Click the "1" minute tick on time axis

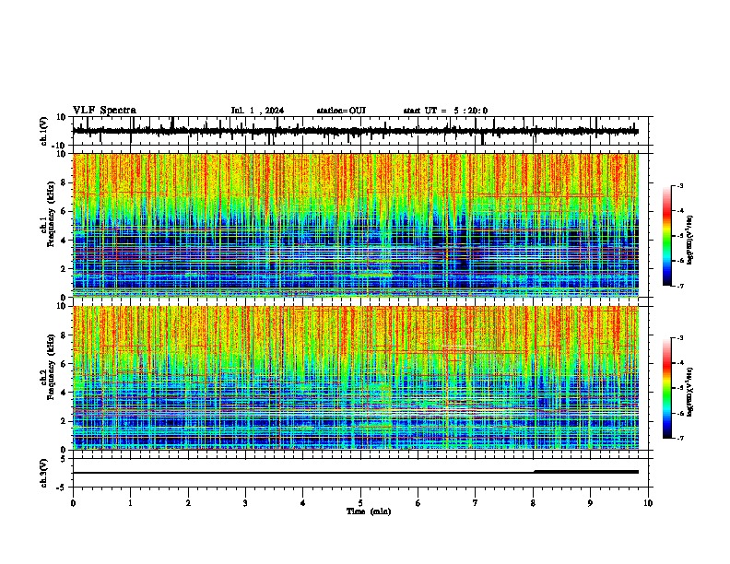pyautogui.click(x=130, y=503)
